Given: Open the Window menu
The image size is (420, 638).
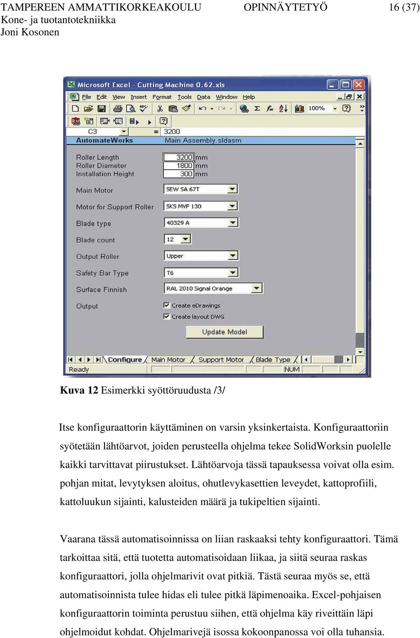Looking at the screenshot, I should (x=227, y=97).
